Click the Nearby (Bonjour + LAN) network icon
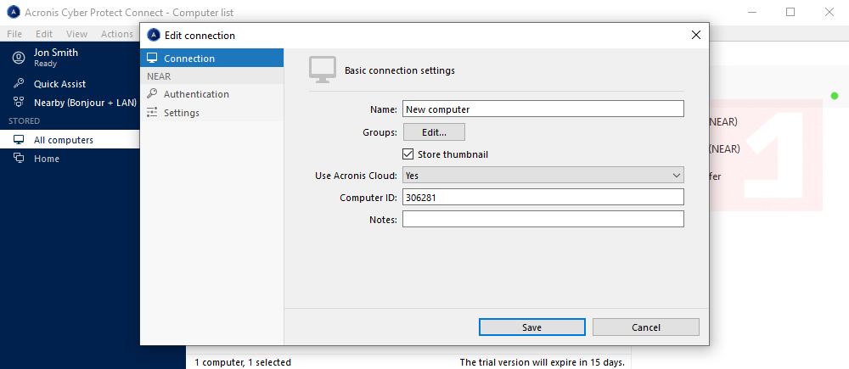 18,103
